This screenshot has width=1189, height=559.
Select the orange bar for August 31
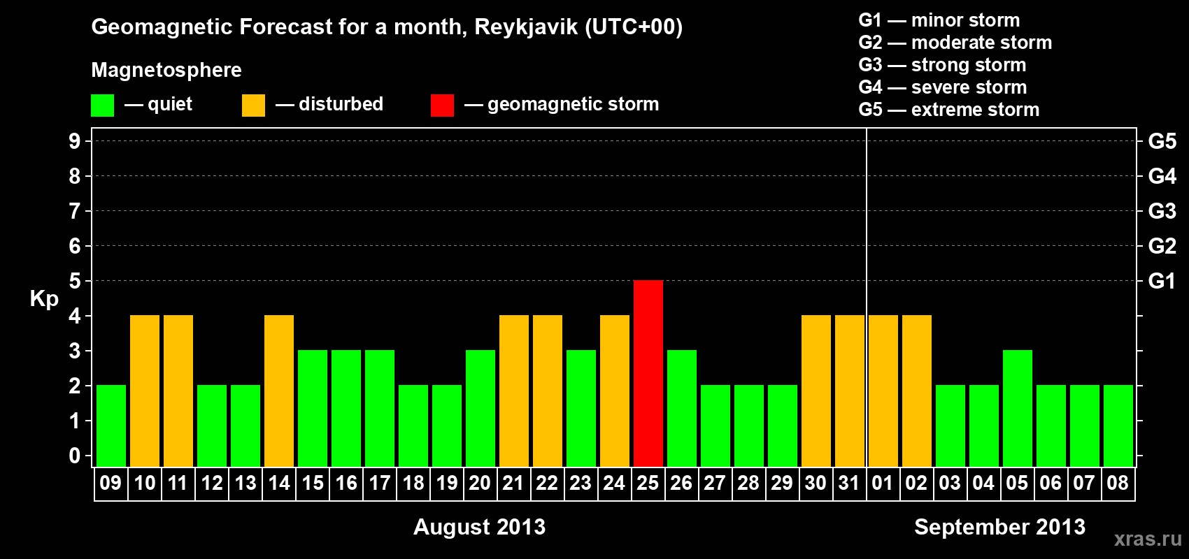pyautogui.click(x=850, y=391)
